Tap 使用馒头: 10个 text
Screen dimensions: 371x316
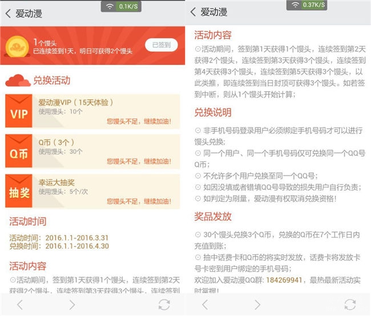[x=61, y=111]
